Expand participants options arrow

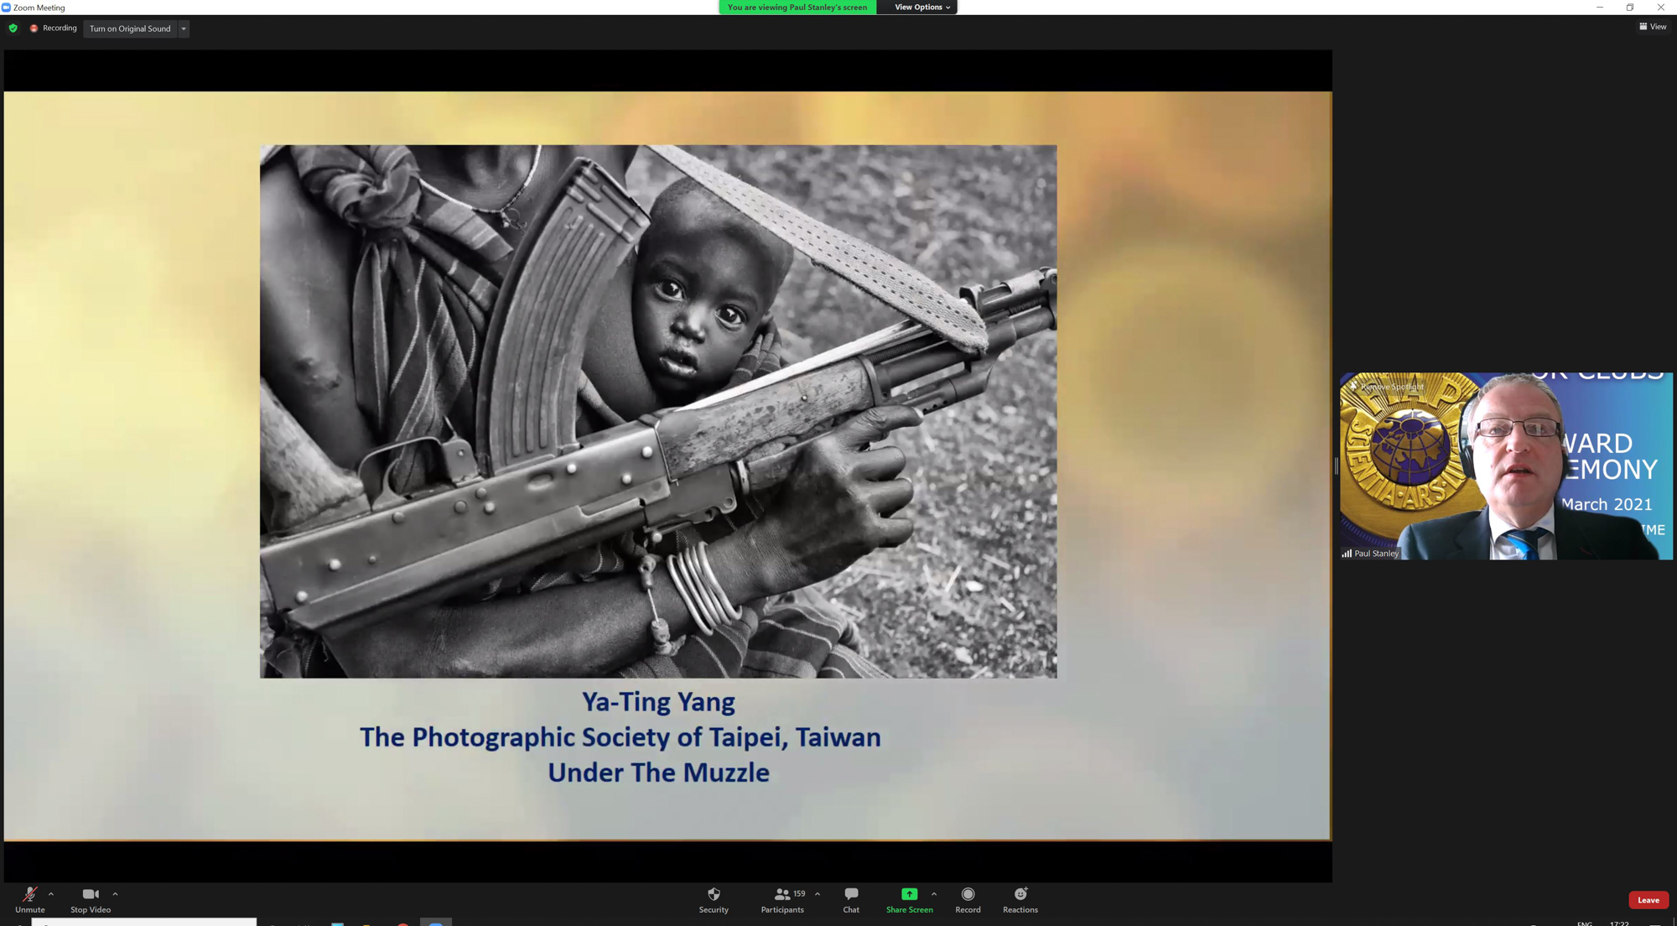(x=818, y=894)
